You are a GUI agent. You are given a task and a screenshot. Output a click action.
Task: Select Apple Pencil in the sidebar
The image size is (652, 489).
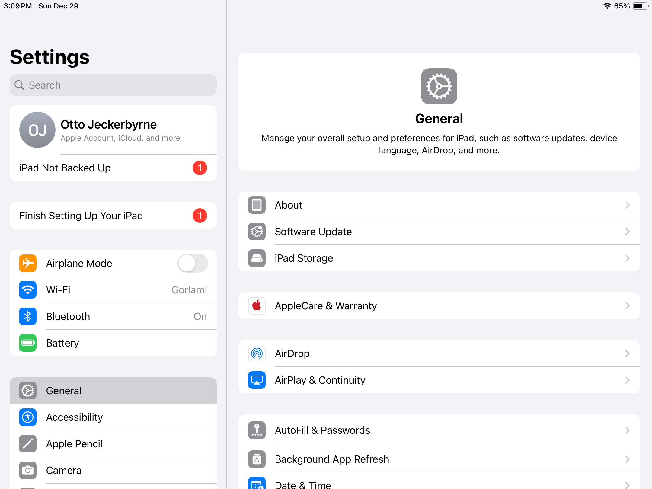point(113,444)
